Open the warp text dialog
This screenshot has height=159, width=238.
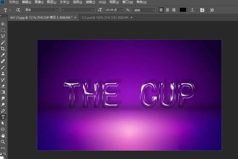[x=193, y=10]
